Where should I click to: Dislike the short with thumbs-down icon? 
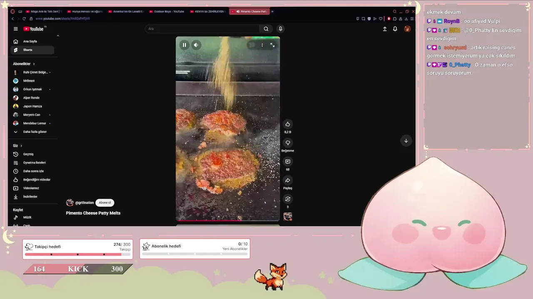click(x=288, y=143)
